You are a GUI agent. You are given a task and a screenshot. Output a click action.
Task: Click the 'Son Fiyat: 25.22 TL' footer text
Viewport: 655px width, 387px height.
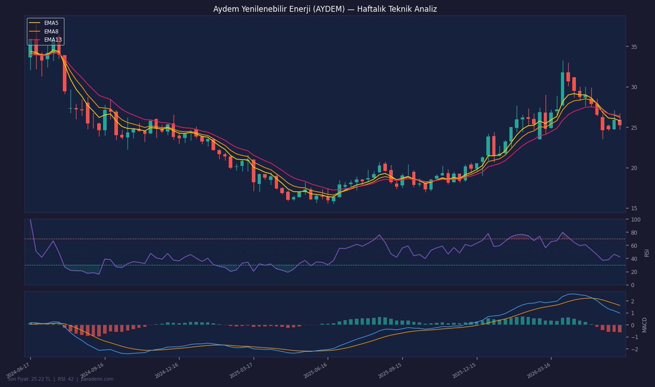click(x=29, y=379)
